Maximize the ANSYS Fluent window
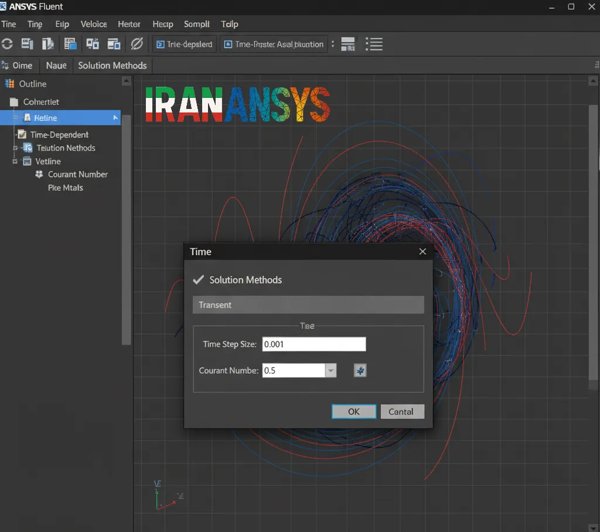Screen dimensions: 600x532 coord(571,6)
